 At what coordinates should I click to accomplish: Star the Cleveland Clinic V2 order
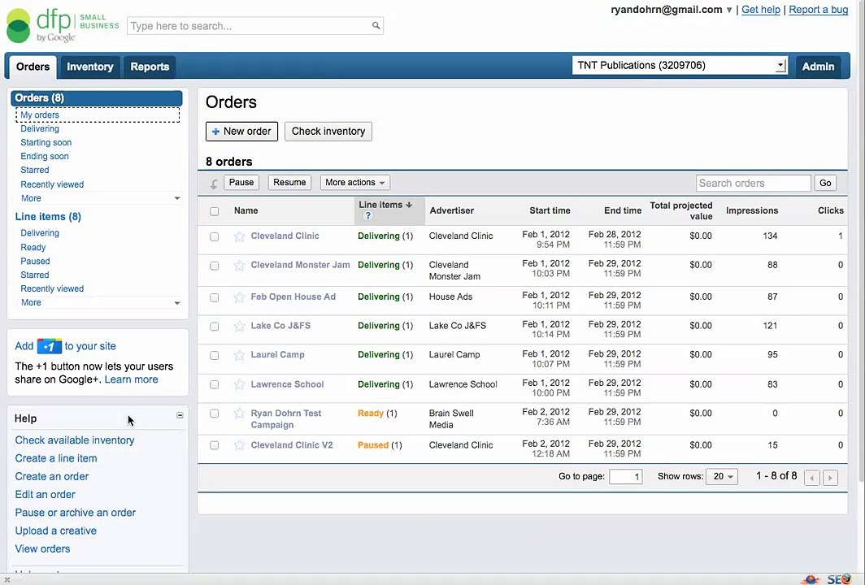tap(239, 445)
